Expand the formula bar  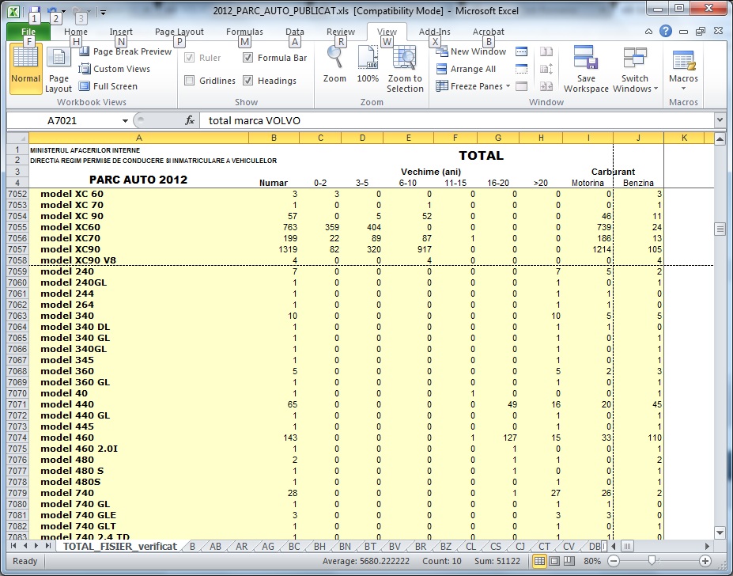pyautogui.click(x=720, y=120)
